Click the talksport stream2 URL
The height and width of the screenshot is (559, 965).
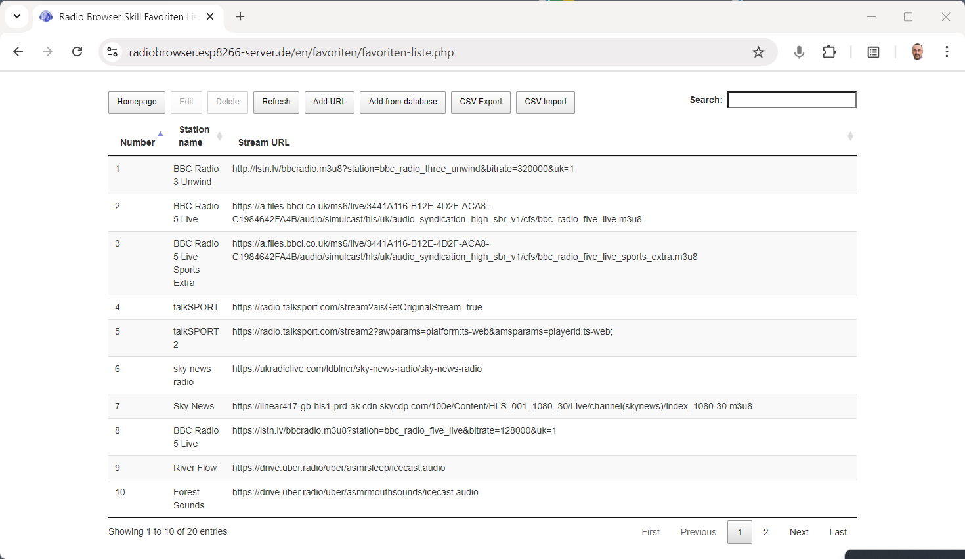tap(422, 331)
